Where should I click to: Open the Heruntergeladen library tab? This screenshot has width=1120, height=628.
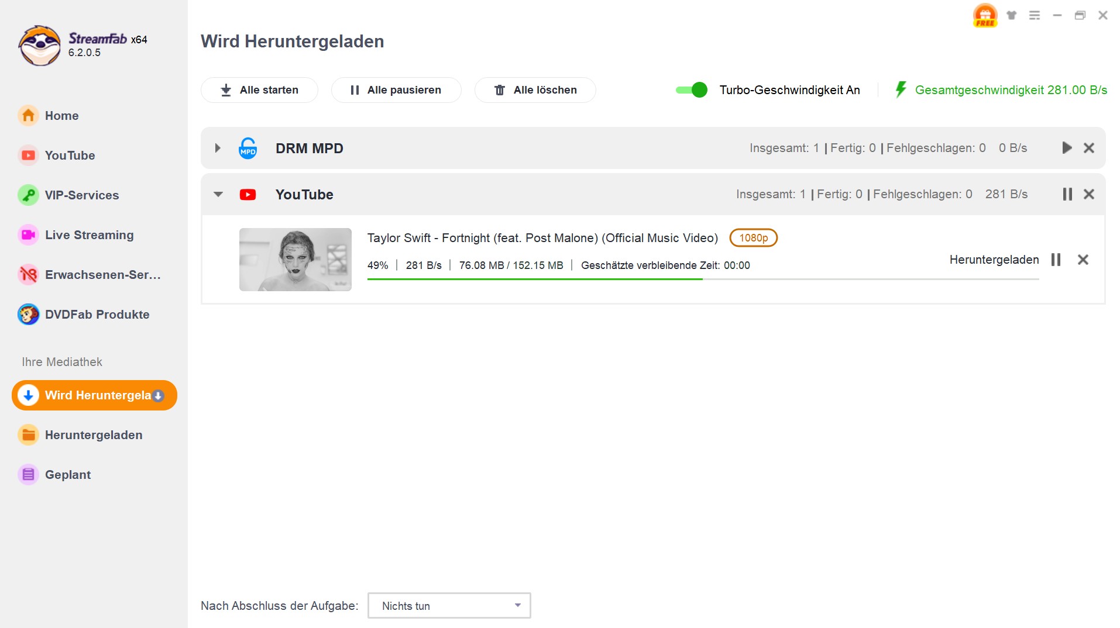tap(94, 435)
